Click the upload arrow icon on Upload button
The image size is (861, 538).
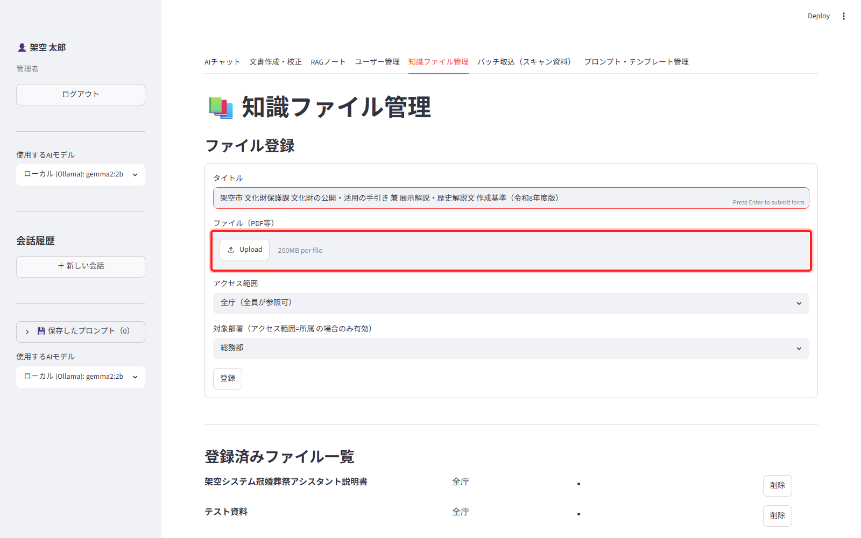(231, 250)
